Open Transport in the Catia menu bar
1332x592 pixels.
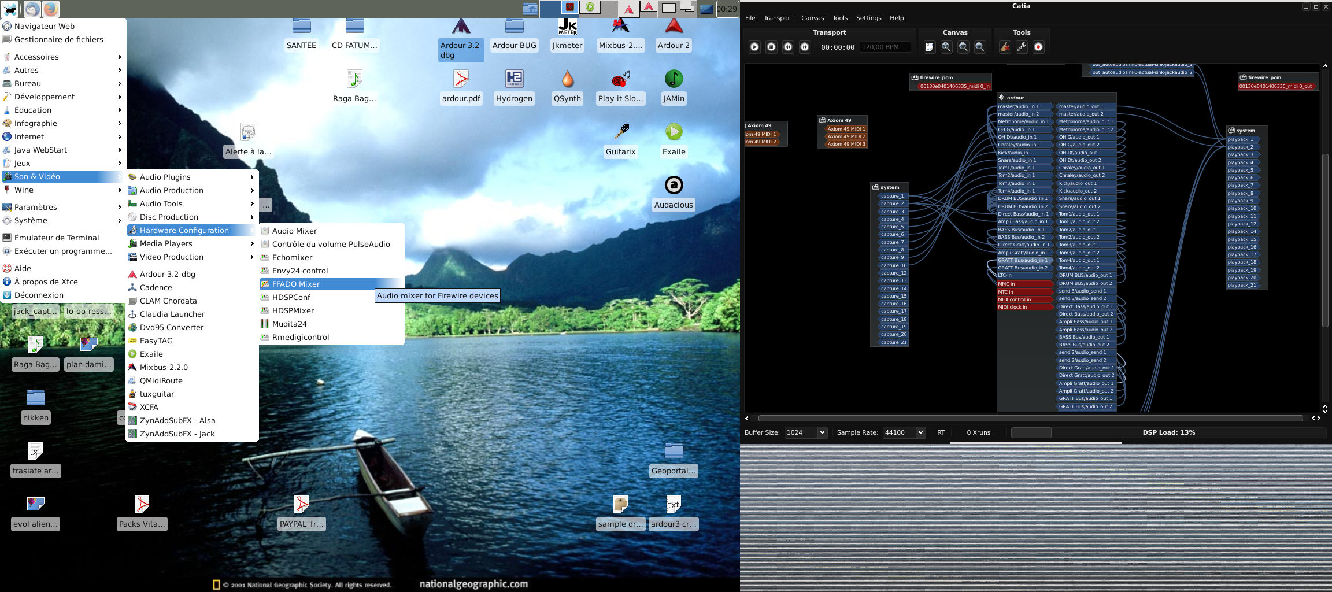coord(778,18)
